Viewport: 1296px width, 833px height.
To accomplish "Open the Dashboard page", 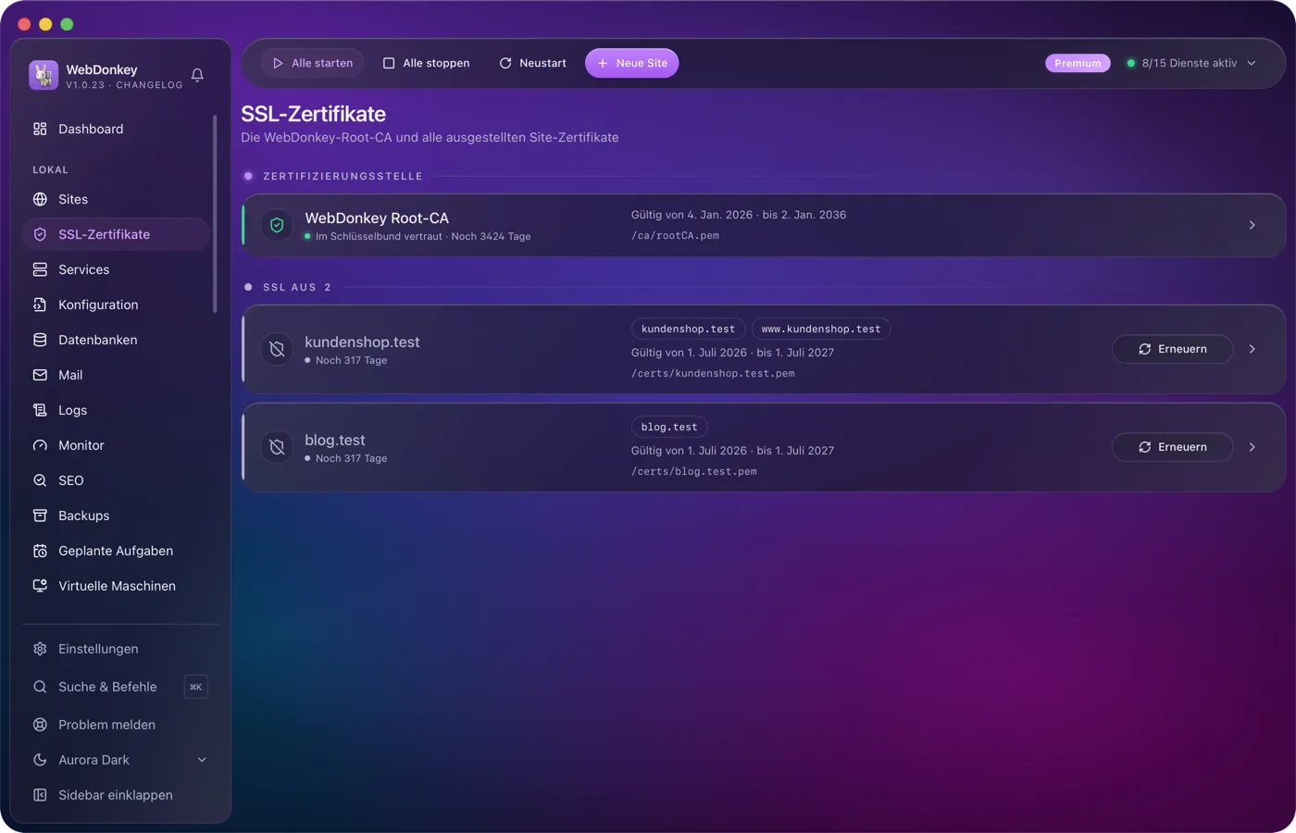I will pyautogui.click(x=117, y=129).
